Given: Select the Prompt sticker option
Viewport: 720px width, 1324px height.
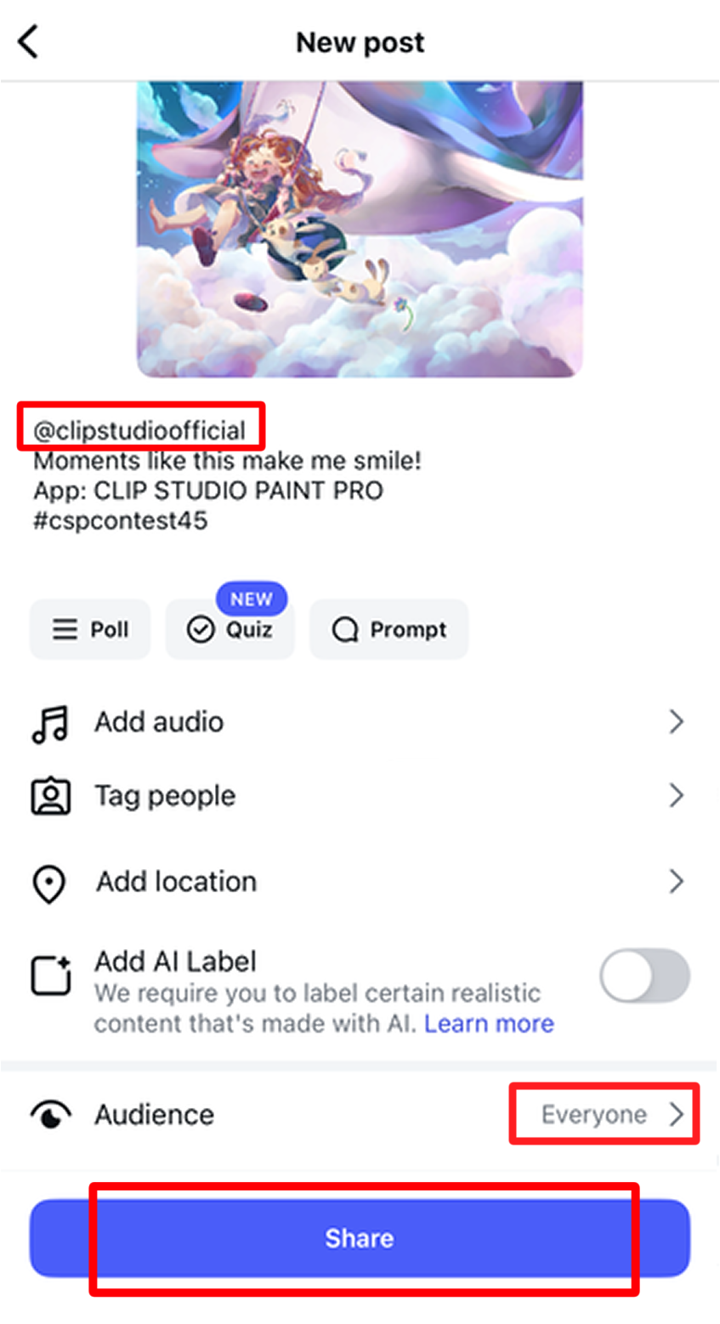Looking at the screenshot, I should coord(388,628).
